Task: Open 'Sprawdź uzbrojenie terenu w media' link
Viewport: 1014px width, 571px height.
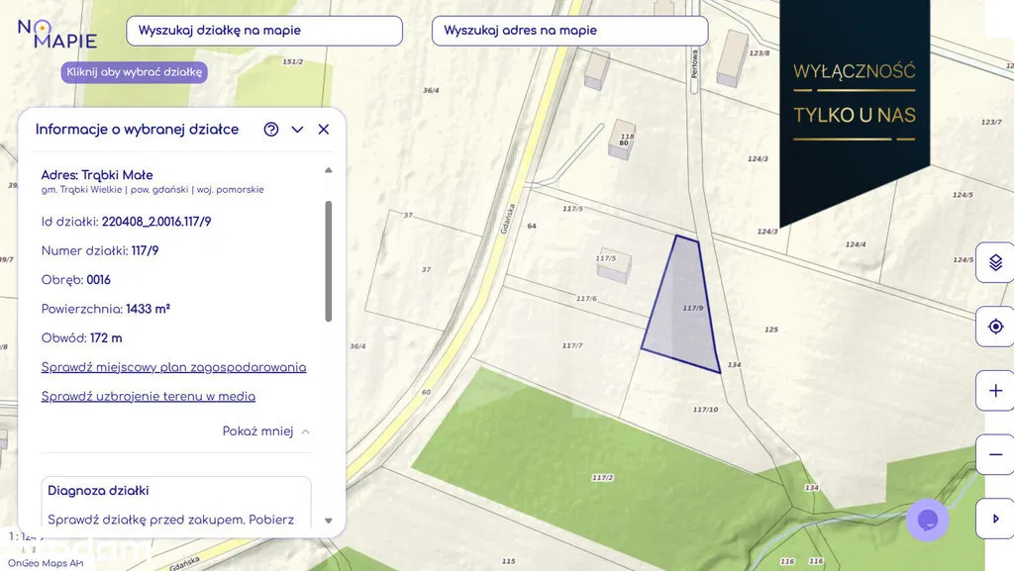Action: tap(149, 397)
